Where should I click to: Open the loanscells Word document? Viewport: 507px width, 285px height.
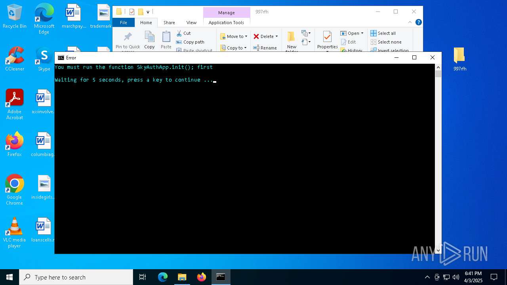click(x=43, y=230)
